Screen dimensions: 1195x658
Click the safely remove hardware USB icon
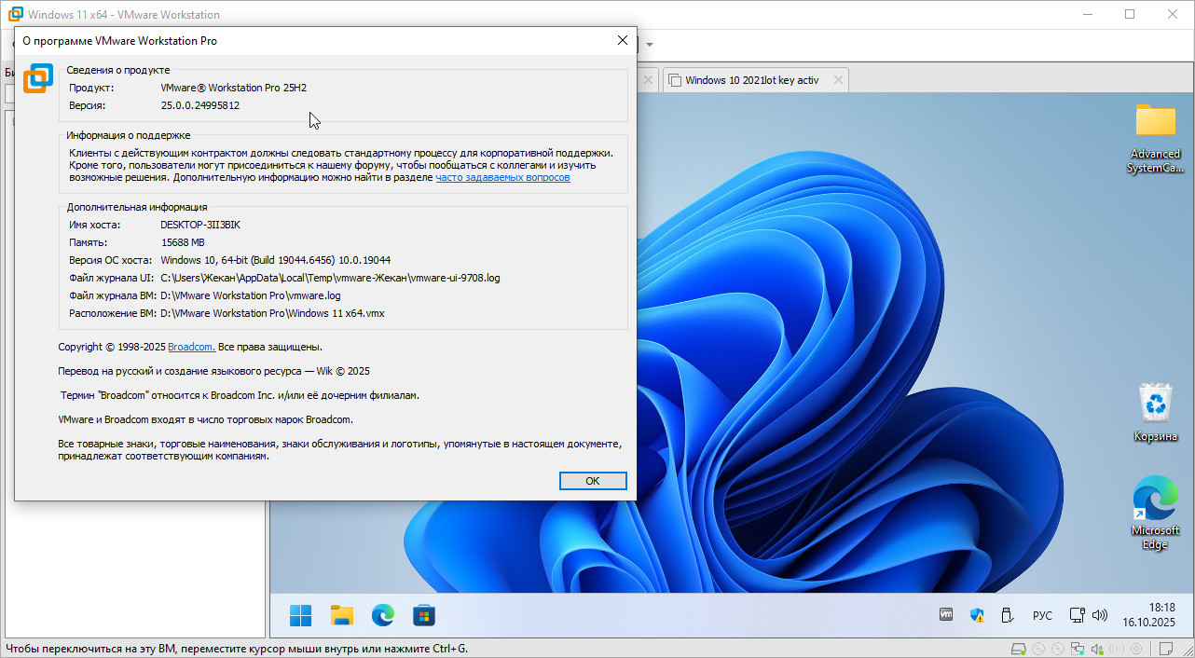coord(1007,615)
